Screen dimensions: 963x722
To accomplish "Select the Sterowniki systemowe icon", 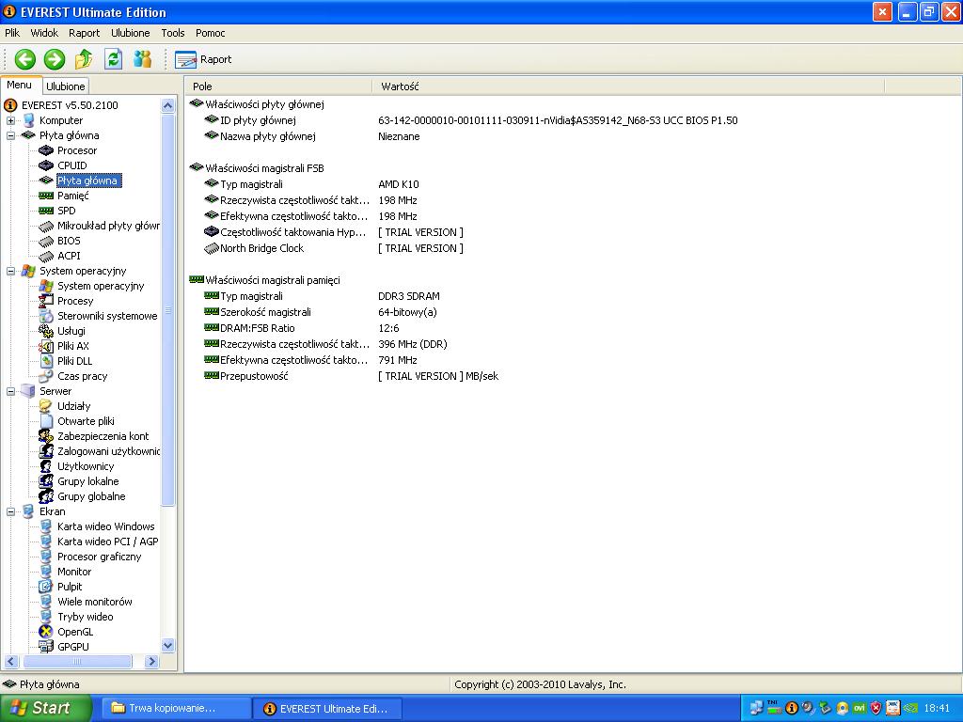I will [x=46, y=316].
